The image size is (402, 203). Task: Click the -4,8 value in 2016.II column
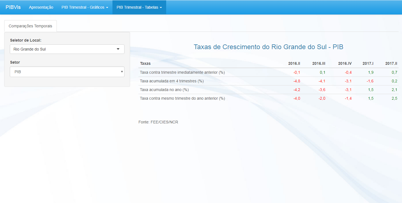point(297,81)
